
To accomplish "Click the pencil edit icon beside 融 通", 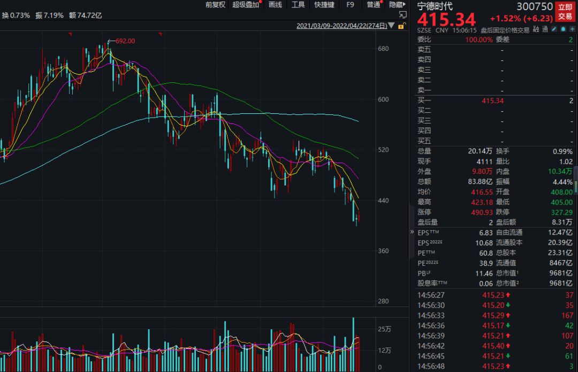I will tap(554, 30).
